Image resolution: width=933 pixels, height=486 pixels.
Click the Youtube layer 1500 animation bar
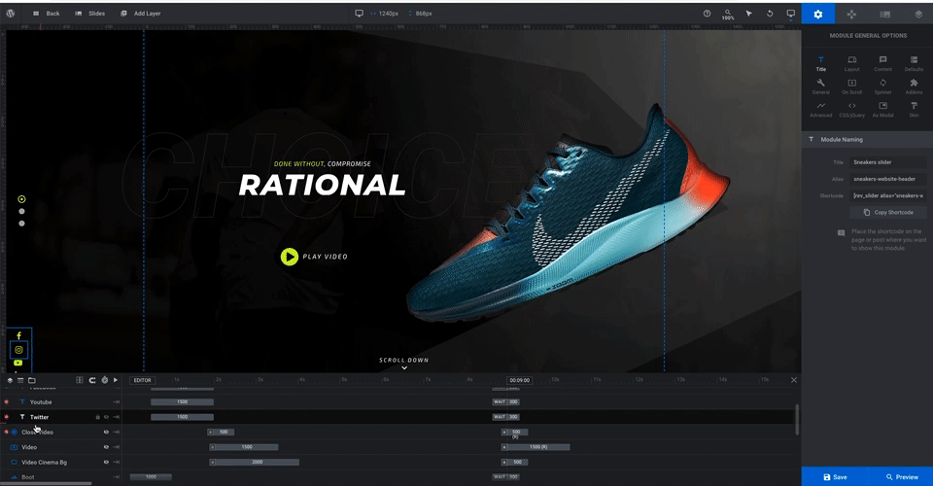[x=182, y=401]
